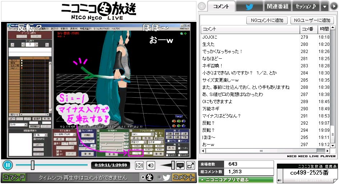This screenshot has width=339, height=184.
Task: Click the aspect/screen-fit icon beside the timestamp
Action: [139, 165]
